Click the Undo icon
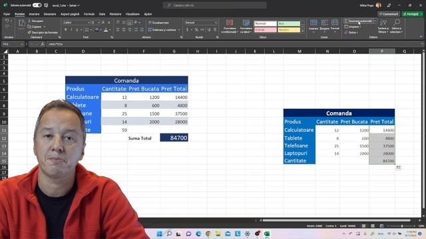Image resolution: width=426 pixels, height=239 pixels. click(x=7, y=21)
